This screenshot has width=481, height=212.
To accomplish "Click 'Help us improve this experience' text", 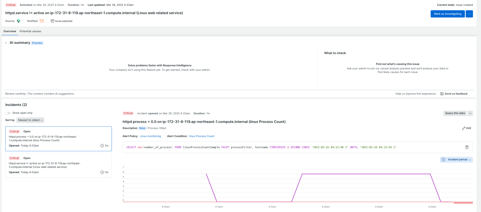I will pyautogui.click(x=415, y=94).
